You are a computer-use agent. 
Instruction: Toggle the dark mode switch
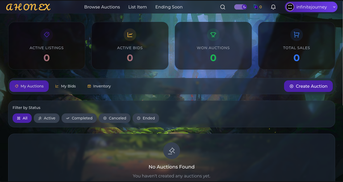pyautogui.click(x=241, y=7)
